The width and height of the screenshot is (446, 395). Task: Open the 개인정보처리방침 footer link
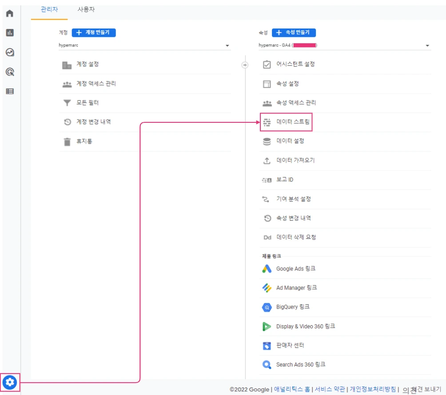pyautogui.click(x=373, y=389)
